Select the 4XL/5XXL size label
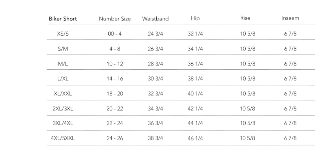 click(x=63, y=138)
